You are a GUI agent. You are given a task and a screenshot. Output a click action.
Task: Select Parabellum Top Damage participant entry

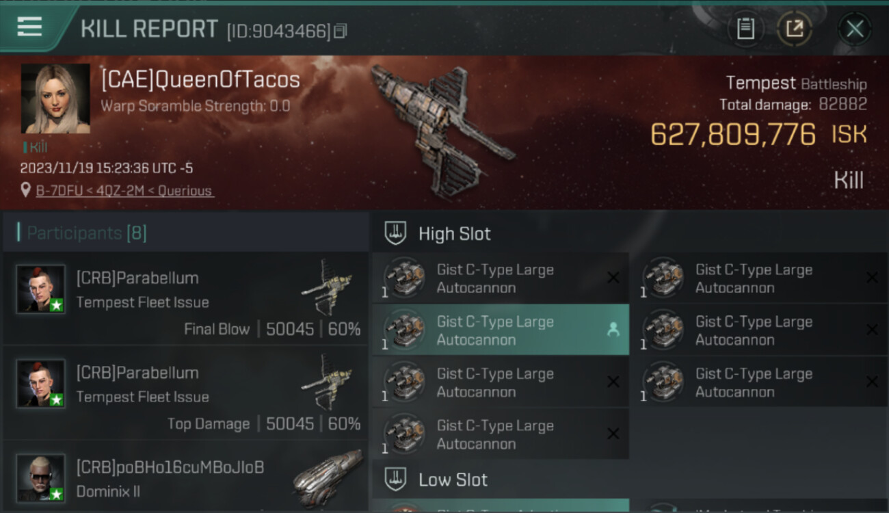tap(185, 393)
